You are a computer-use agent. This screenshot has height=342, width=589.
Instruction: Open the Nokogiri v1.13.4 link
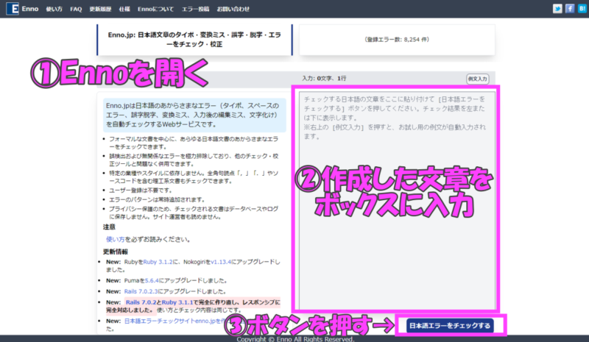(x=221, y=262)
